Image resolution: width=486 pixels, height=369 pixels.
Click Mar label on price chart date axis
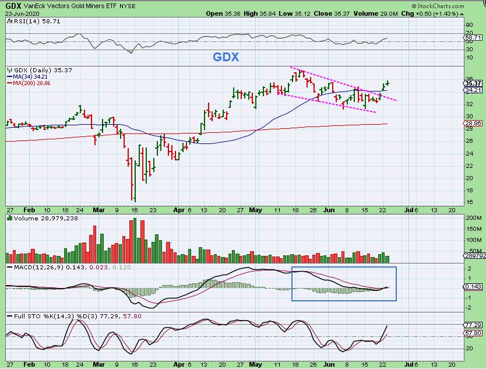click(99, 210)
